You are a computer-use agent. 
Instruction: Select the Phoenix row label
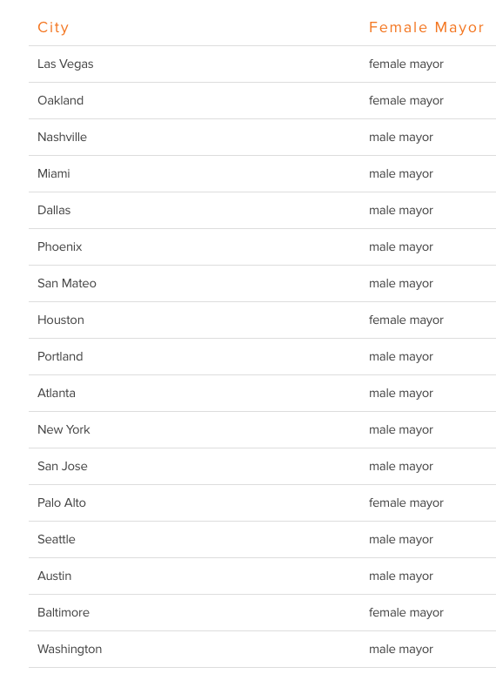pyautogui.click(x=60, y=246)
